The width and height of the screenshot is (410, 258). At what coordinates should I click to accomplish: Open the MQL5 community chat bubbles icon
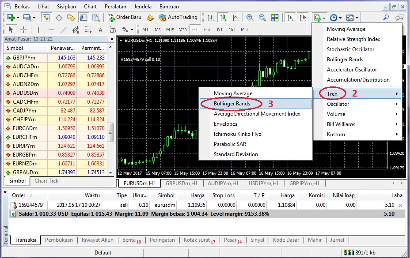click(x=399, y=18)
